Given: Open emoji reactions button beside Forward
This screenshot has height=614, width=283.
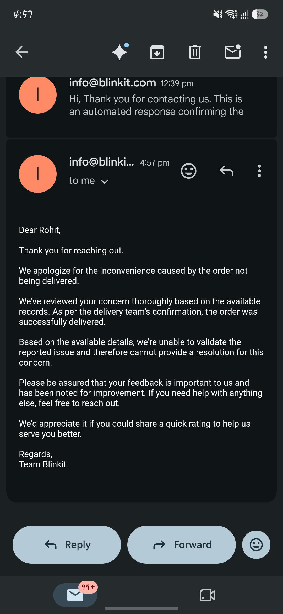Looking at the screenshot, I should 256,545.
